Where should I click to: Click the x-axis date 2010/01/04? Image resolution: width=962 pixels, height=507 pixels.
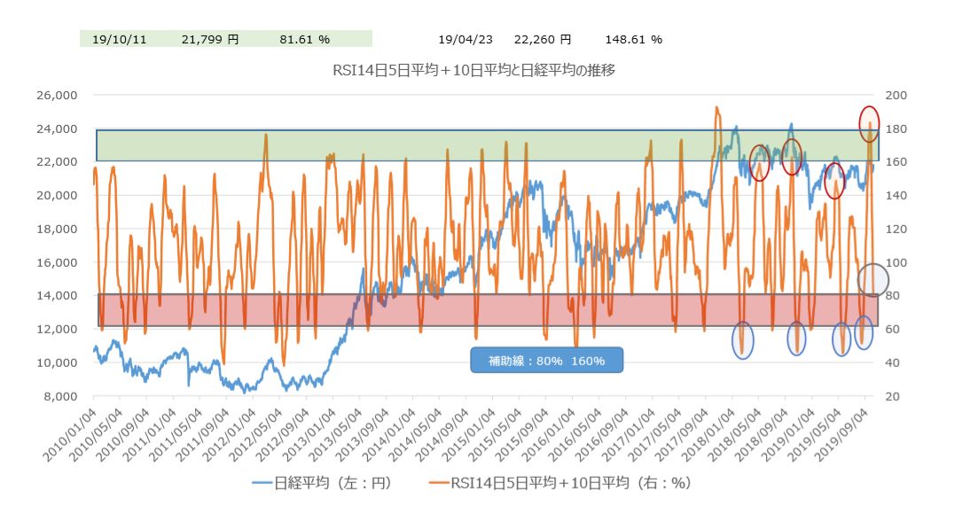click(69, 434)
